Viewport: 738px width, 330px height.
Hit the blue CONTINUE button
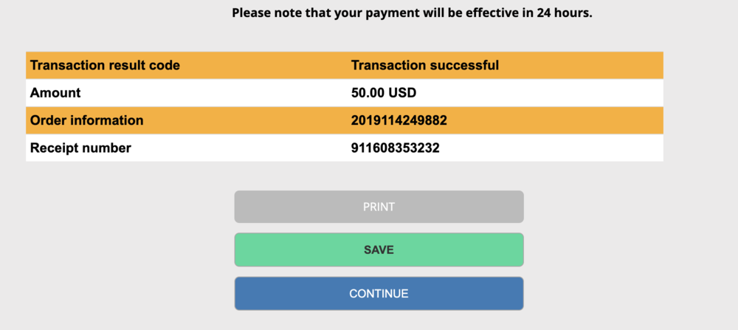379,293
